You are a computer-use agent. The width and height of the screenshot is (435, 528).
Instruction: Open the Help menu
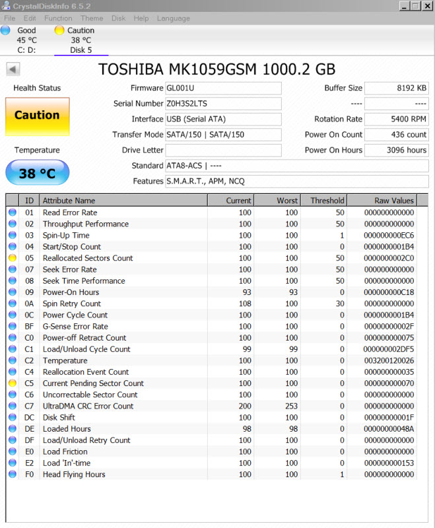point(141,18)
